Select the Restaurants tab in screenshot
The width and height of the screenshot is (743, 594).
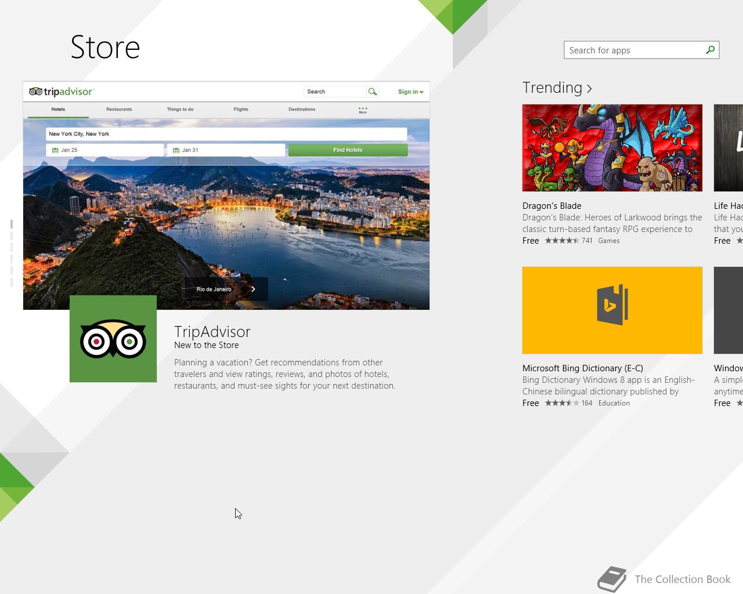(119, 109)
